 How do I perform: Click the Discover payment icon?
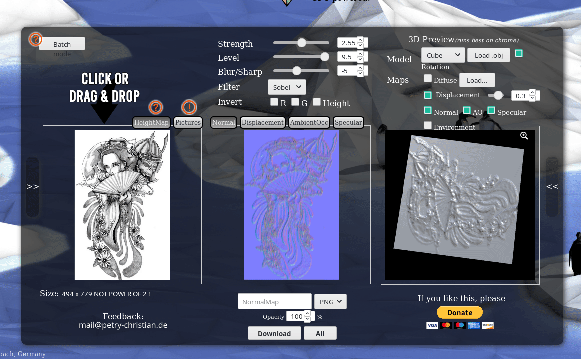[488, 325]
